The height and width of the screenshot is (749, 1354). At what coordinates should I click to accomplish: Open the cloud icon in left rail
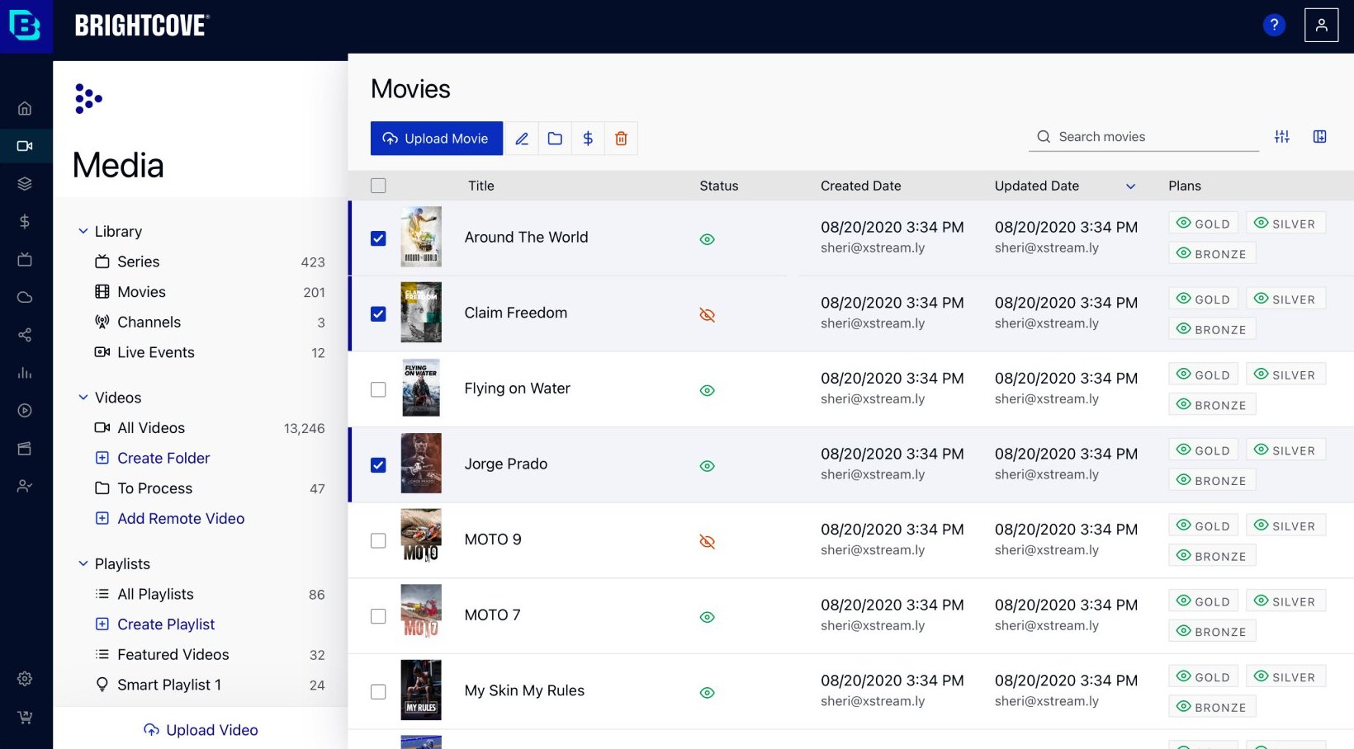click(25, 297)
